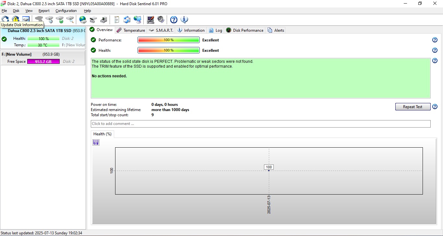Image resolution: width=443 pixels, height=236 pixels.
Task: Select the F: [New Volume] partition entry
Action: pyautogui.click(x=43, y=58)
